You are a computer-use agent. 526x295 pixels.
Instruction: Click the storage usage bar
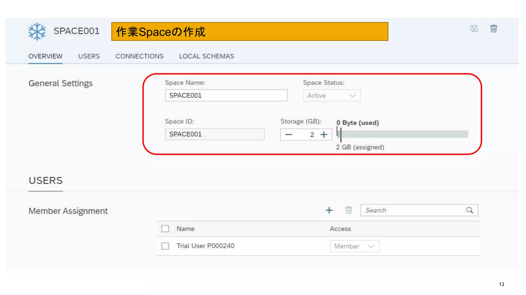click(x=403, y=134)
